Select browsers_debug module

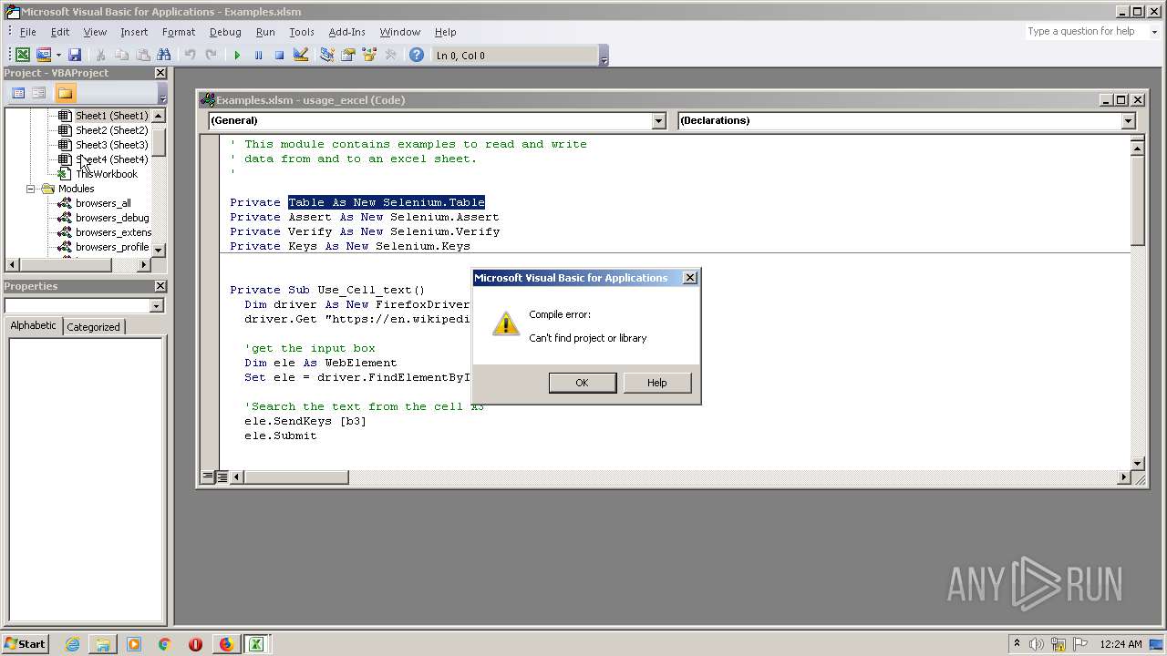click(x=112, y=218)
